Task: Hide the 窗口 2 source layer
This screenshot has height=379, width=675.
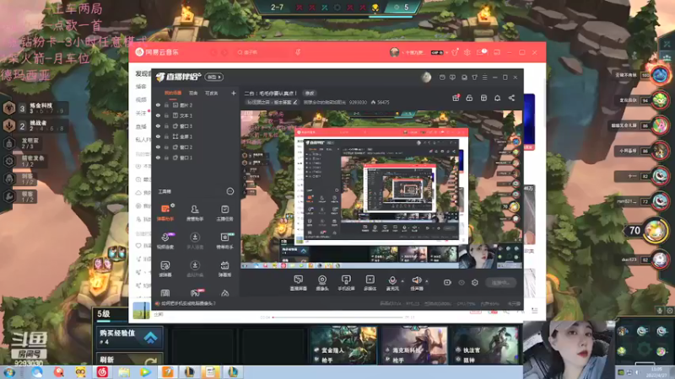Action: point(158,147)
